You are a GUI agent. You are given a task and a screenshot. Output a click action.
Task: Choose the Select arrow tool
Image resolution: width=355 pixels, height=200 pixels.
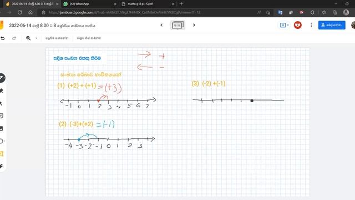pyautogui.click(x=1, y=103)
